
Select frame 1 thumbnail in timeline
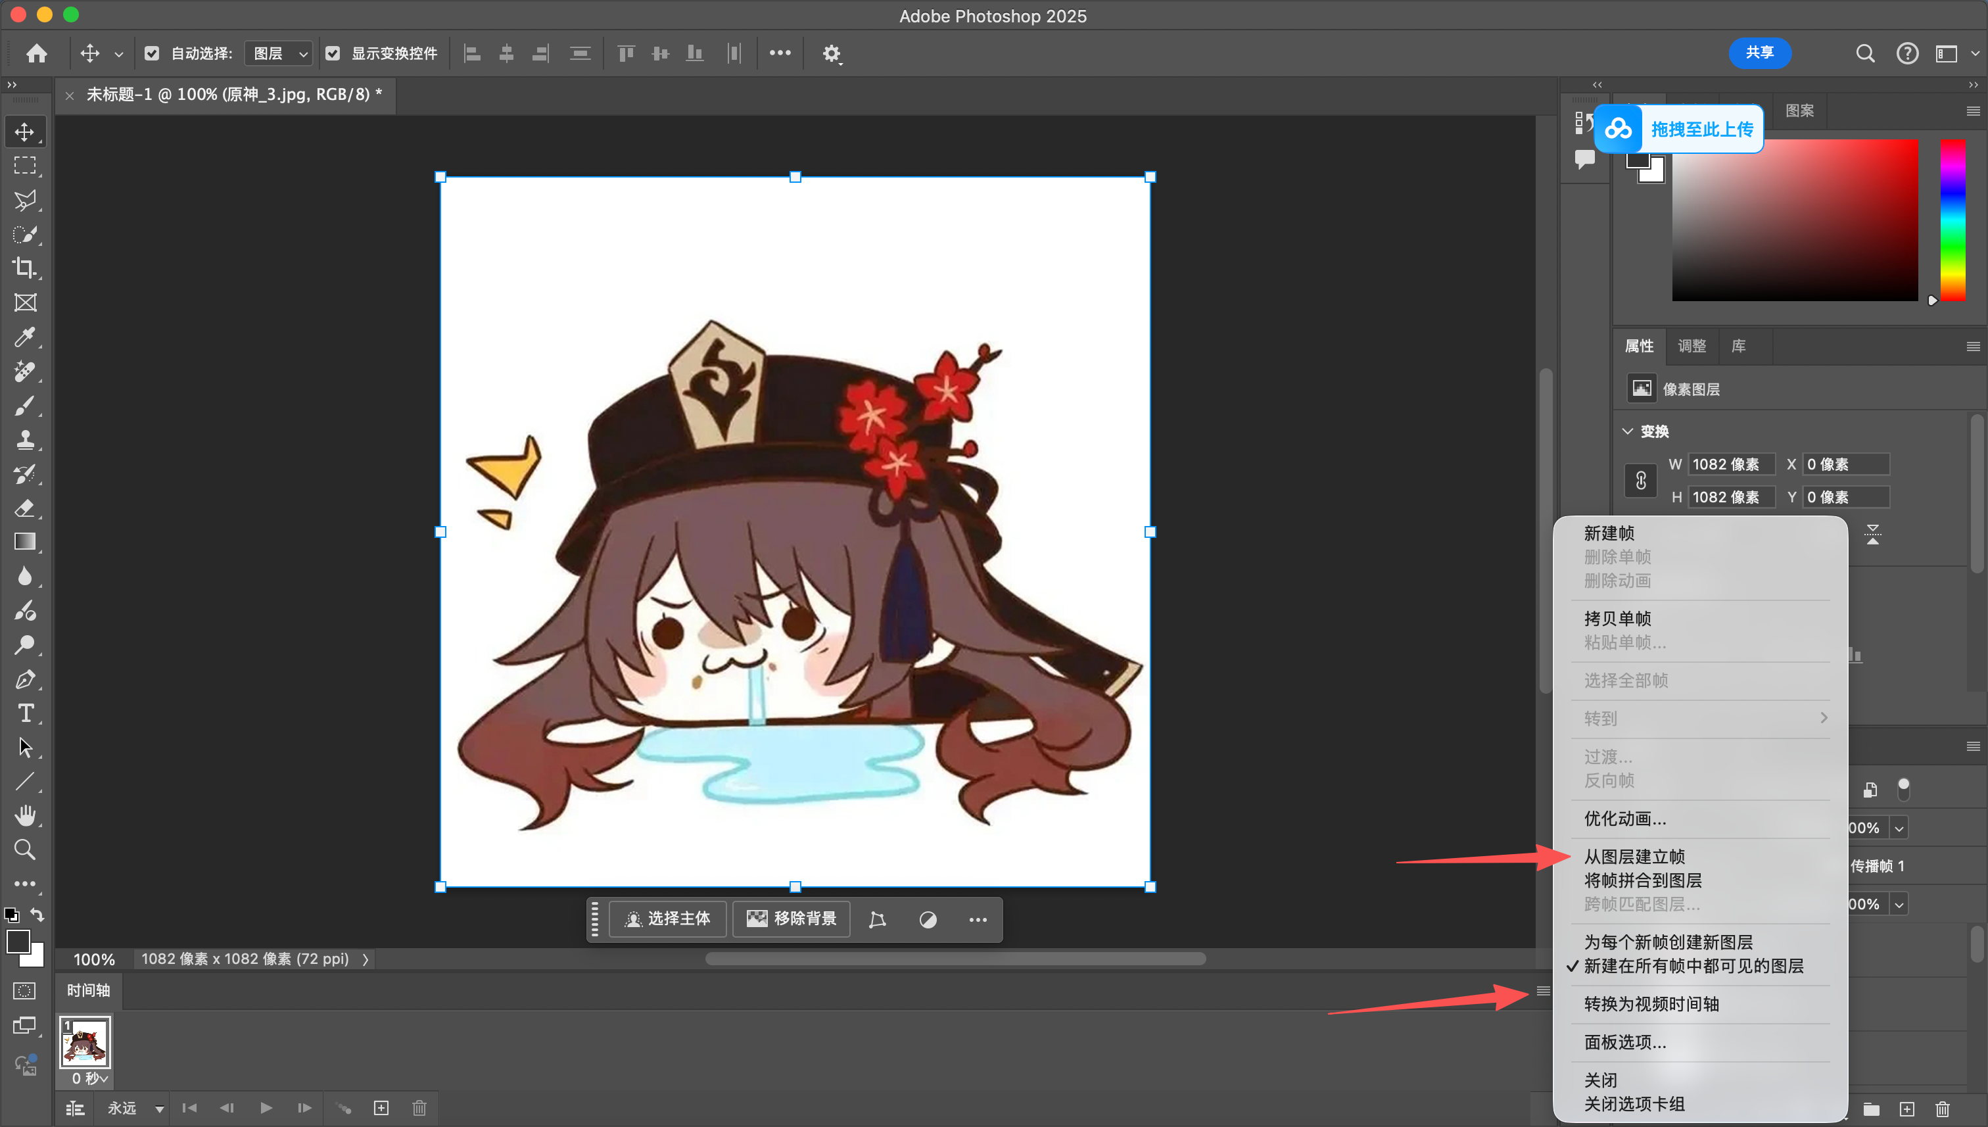85,1042
